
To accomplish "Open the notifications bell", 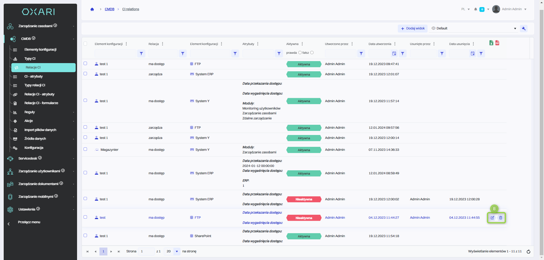I will pyautogui.click(x=476, y=9).
